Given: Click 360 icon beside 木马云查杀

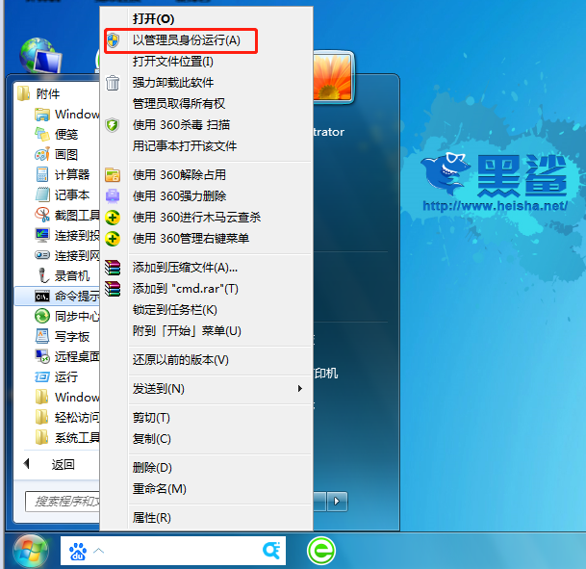Looking at the screenshot, I should point(113,218).
